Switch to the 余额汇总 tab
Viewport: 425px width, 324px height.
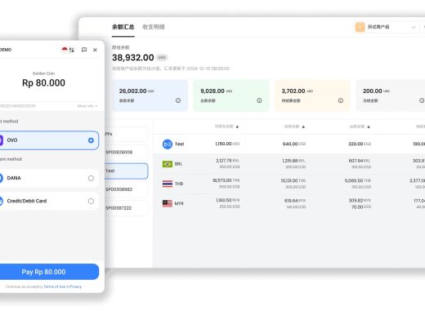click(123, 27)
